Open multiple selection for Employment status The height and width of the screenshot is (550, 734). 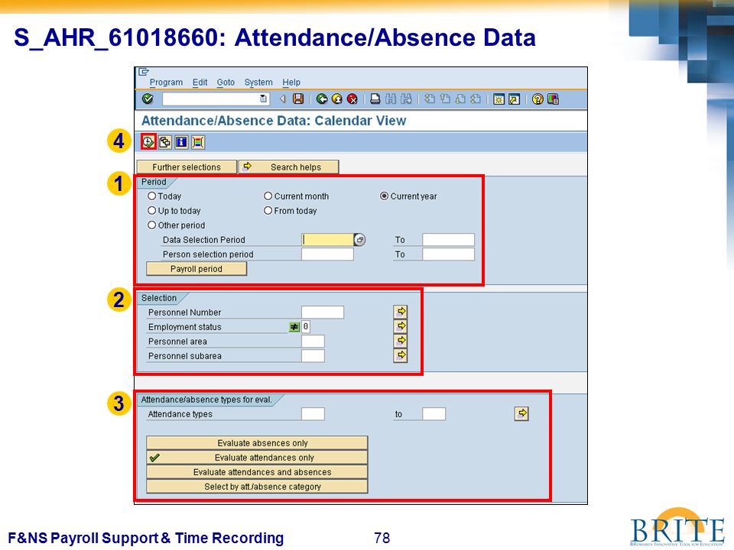point(400,326)
